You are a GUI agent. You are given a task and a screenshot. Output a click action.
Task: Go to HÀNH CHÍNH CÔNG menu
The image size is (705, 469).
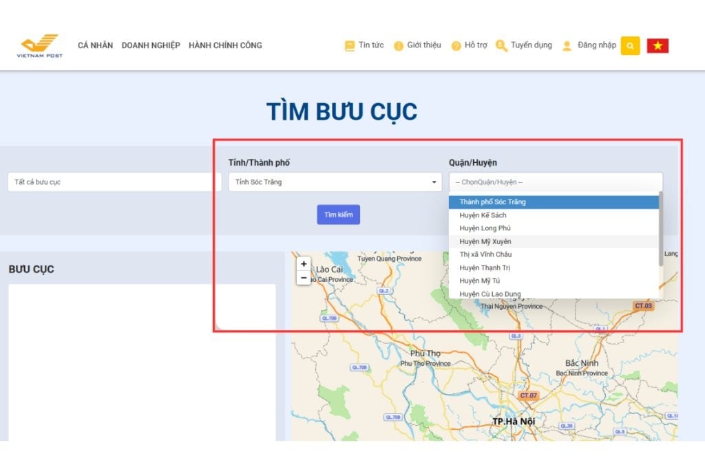(x=225, y=45)
